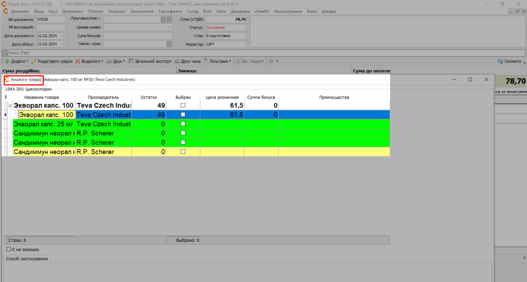The width and height of the screenshot is (527, 282).
Task: Click the Оновити refresh icon
Action: click(x=501, y=61)
